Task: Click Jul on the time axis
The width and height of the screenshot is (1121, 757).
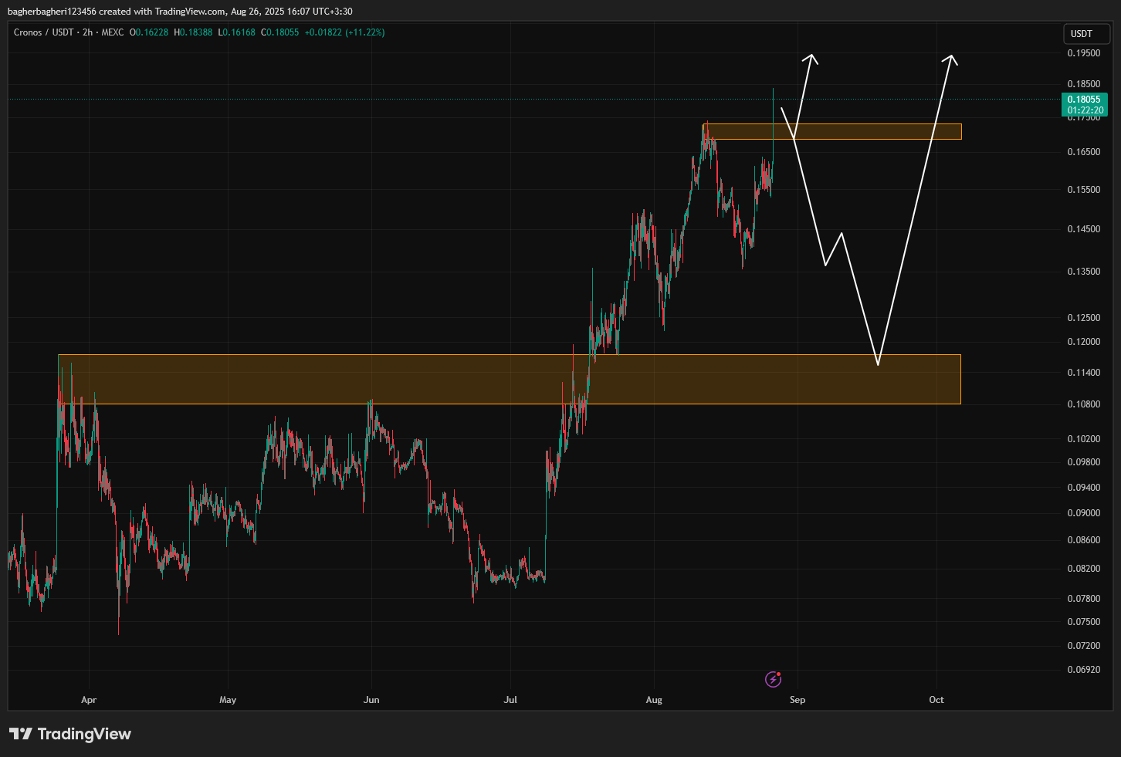Action: (x=510, y=700)
